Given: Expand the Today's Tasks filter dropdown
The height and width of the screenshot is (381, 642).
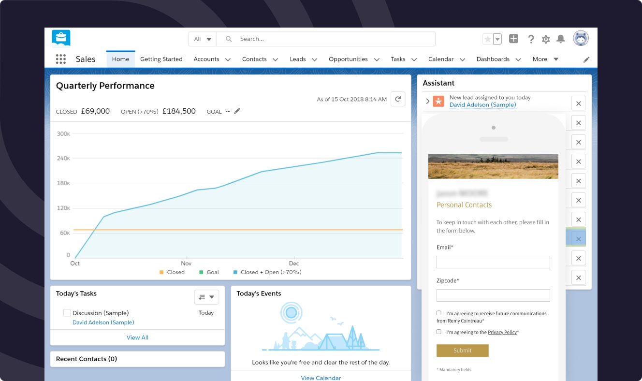Looking at the screenshot, I should click(x=206, y=297).
